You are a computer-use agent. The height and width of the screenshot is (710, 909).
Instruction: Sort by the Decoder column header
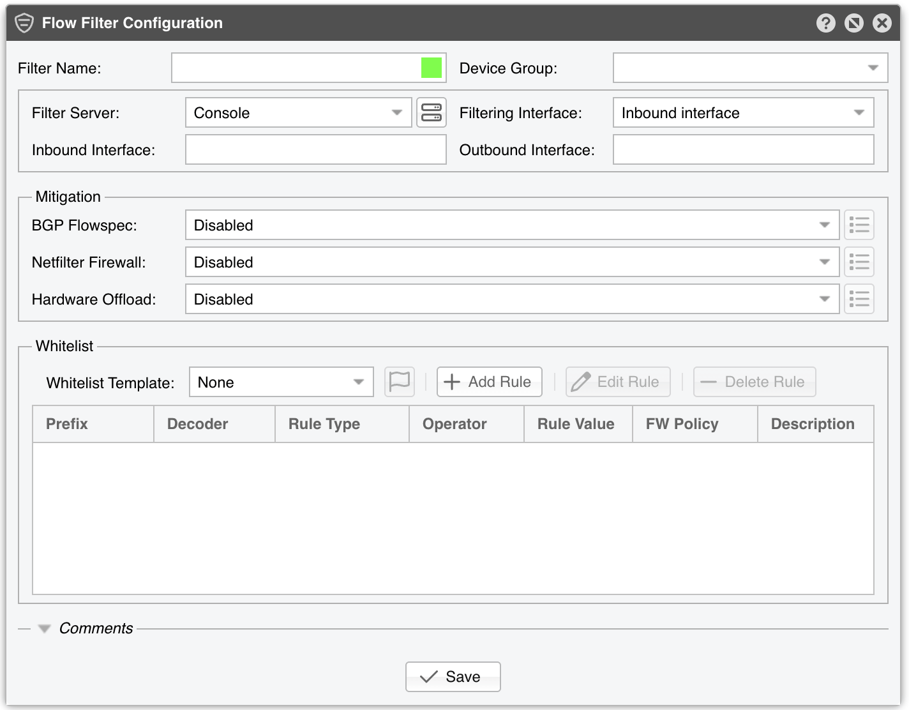pyautogui.click(x=214, y=424)
